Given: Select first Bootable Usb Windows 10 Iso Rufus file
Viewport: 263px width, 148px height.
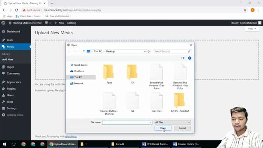Looking at the screenshot, I should (157, 76).
